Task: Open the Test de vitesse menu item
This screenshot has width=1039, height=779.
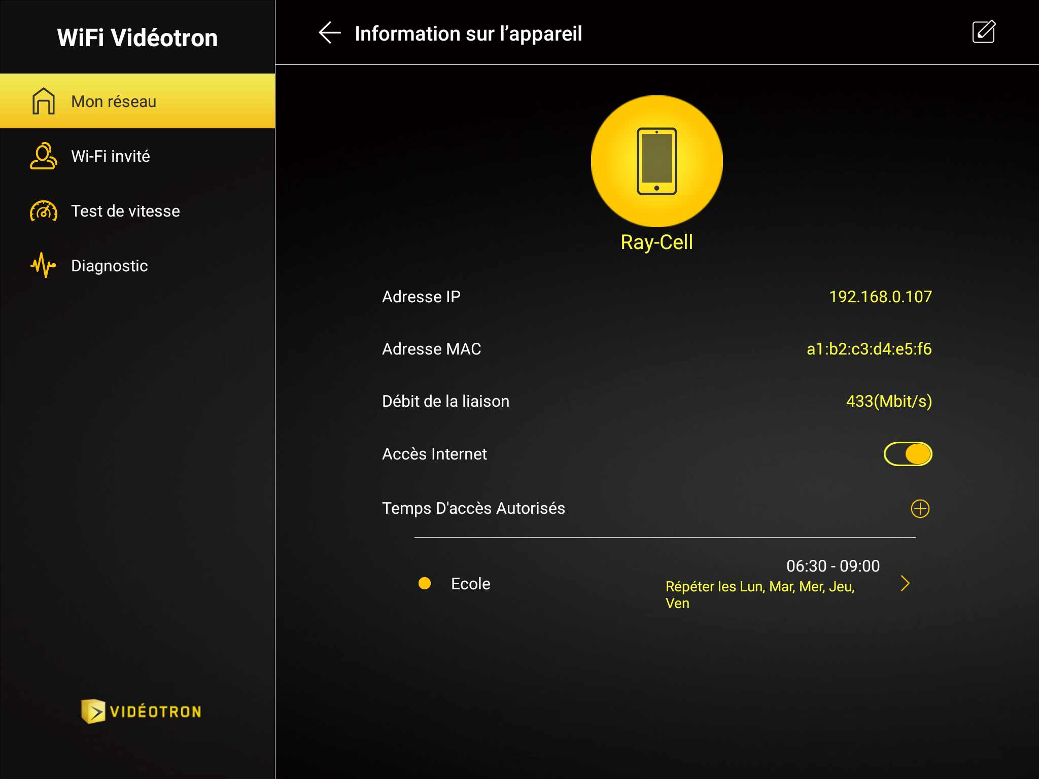Action: pyautogui.click(x=137, y=211)
